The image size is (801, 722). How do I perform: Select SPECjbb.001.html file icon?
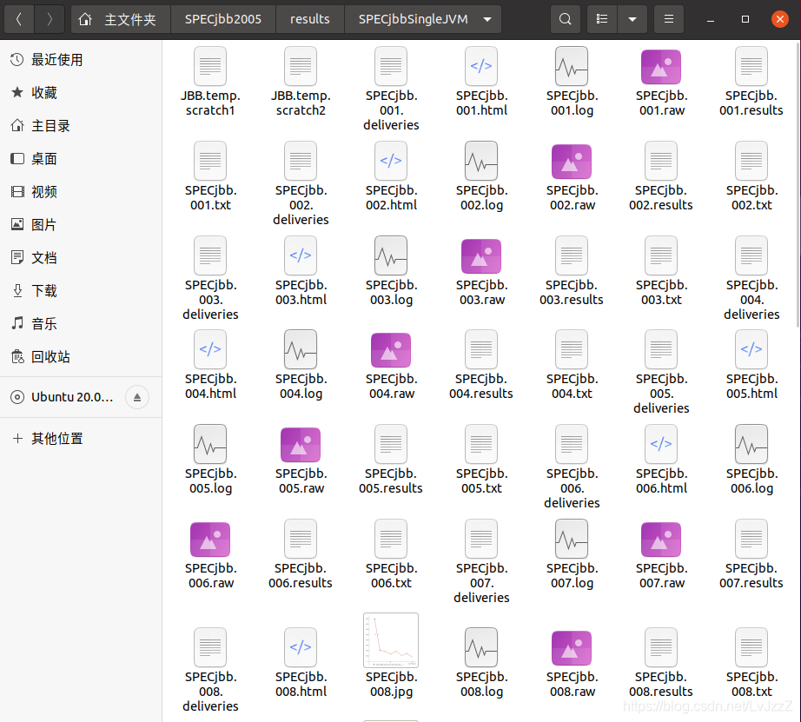click(x=481, y=66)
